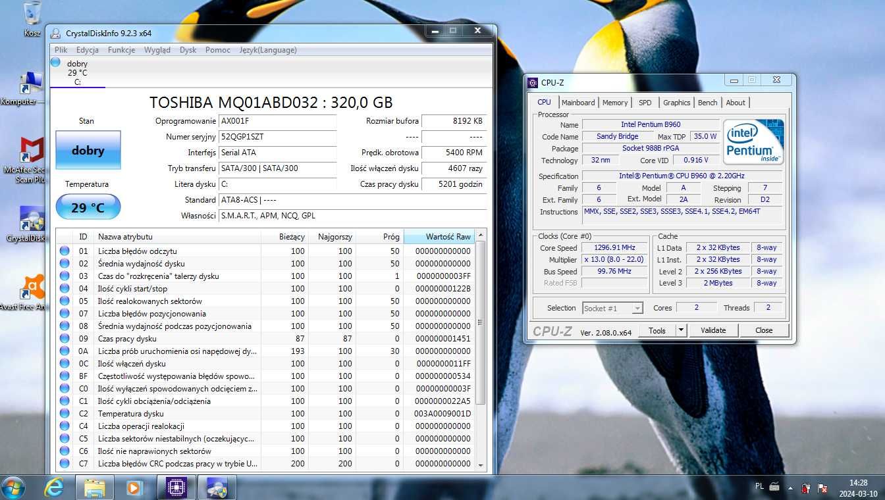Select the Czas pracy dysku attribute row 09

tap(265, 338)
